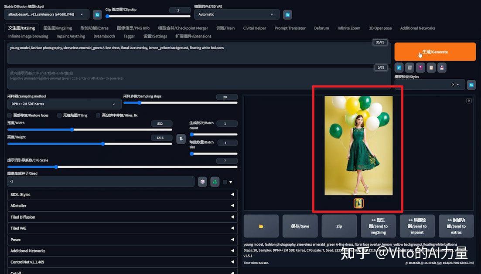Refresh the SD VAE model list
The height and width of the screenshot is (274, 481).
287,14
